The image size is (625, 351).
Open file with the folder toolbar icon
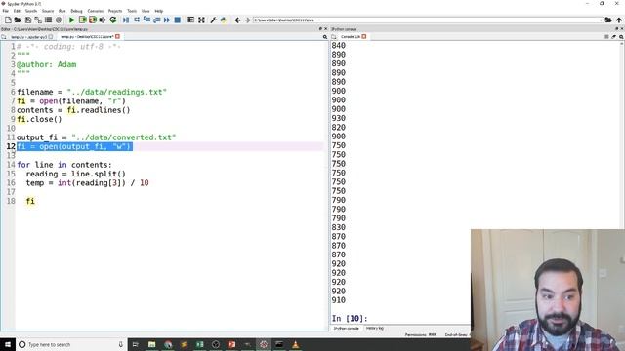[18, 19]
